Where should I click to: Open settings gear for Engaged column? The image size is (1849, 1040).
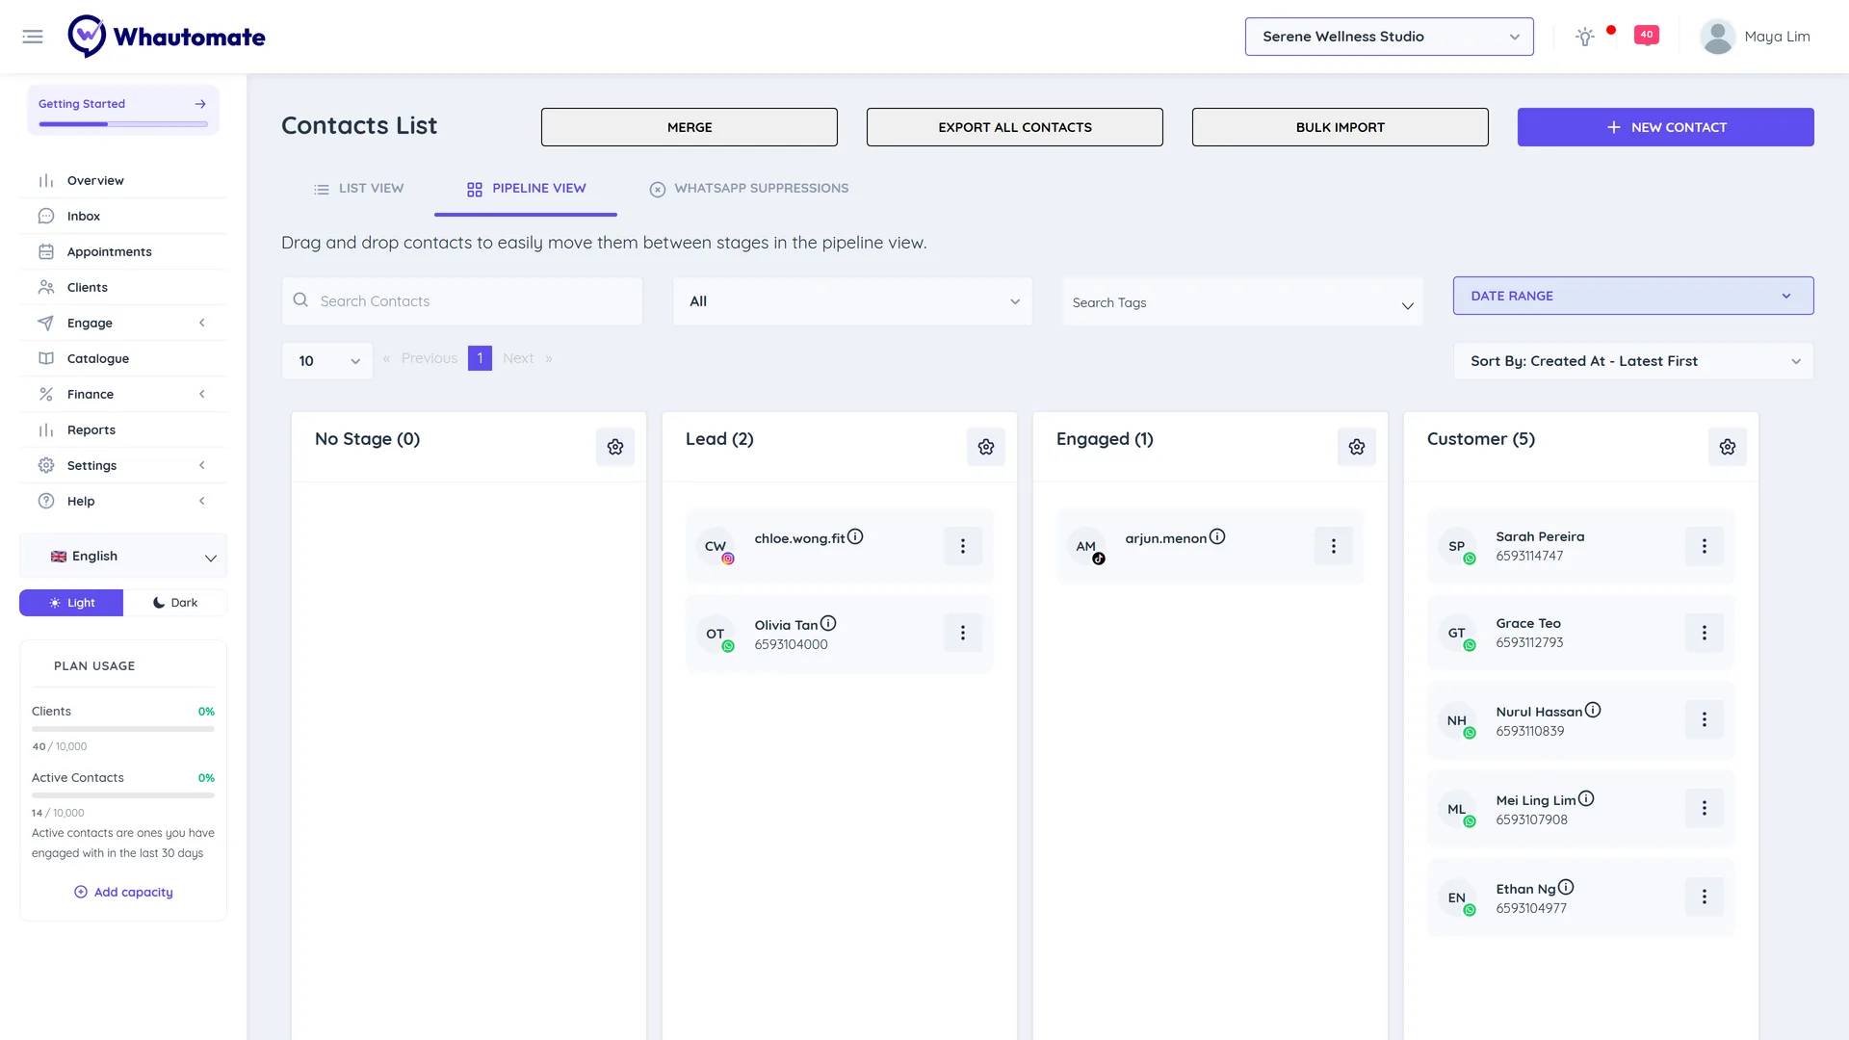[1357, 447]
